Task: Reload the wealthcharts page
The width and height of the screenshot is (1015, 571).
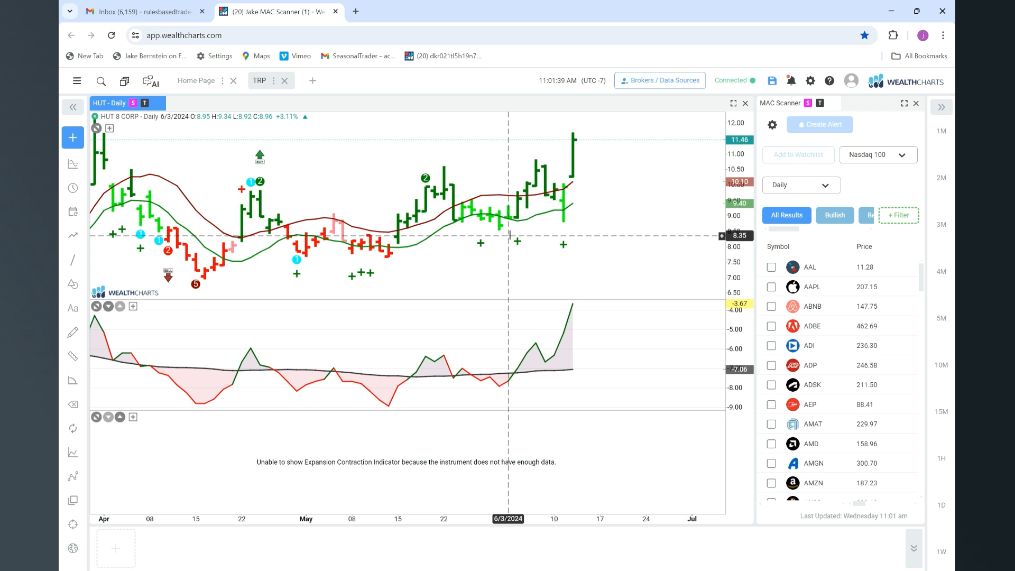Action: [111, 35]
